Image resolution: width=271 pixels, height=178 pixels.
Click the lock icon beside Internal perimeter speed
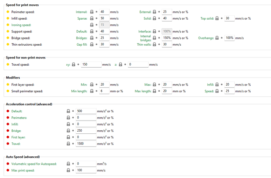click(x=91, y=12)
